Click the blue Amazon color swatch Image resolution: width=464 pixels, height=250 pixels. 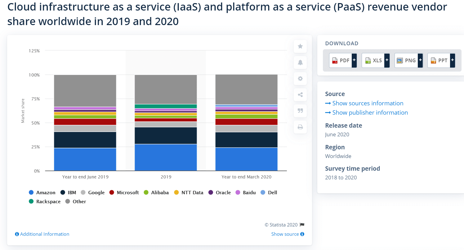(31, 192)
